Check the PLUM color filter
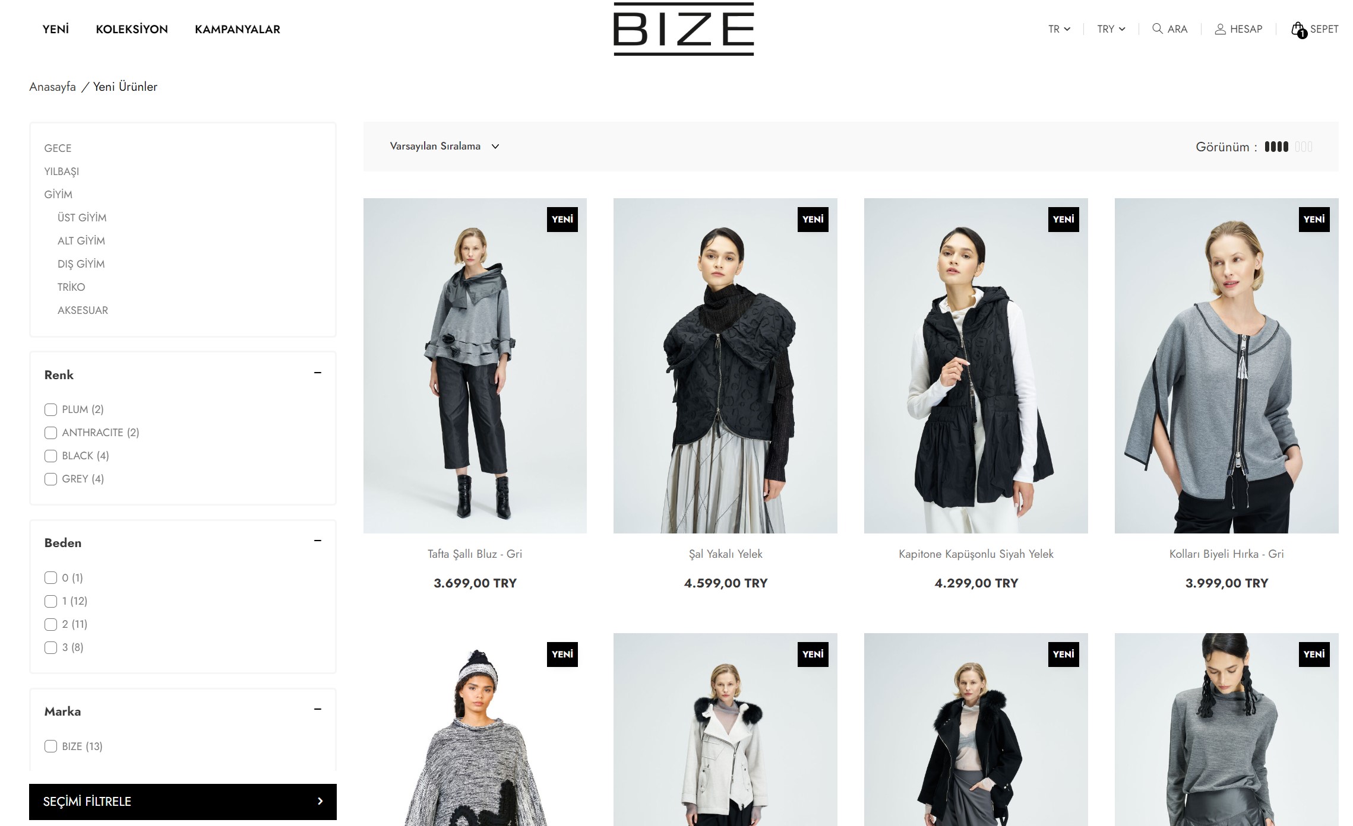 (x=50, y=409)
